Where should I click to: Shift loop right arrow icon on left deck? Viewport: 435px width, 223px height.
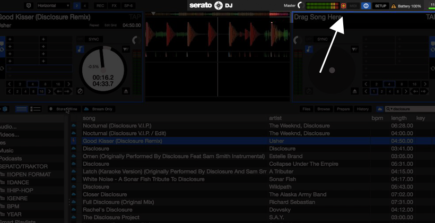pos(68,91)
